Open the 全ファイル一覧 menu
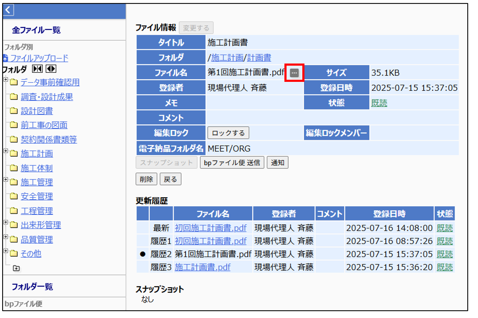Screen dimensions: 478x318 coord(36,30)
